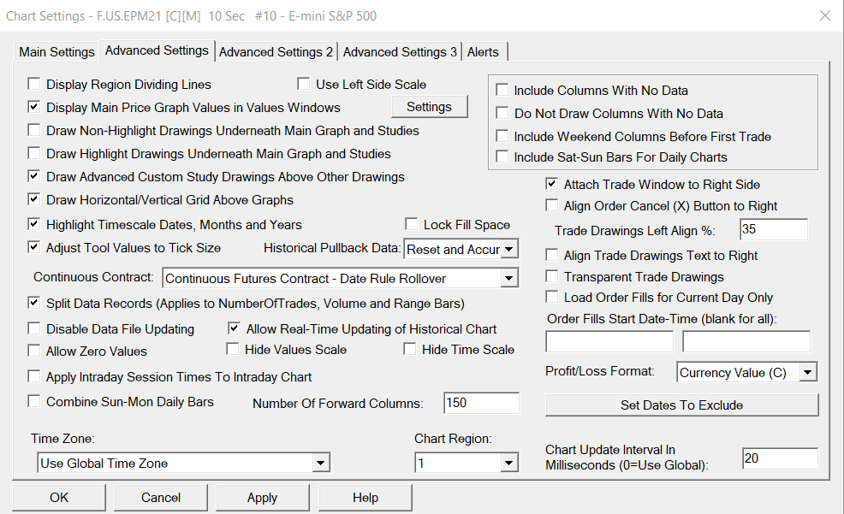Expand the Historical Pullback Data dropdown
The height and width of the screenshot is (514, 844).
[x=509, y=250]
